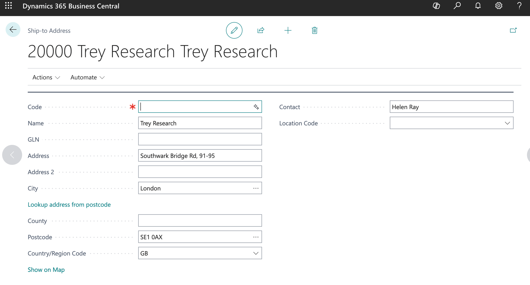This screenshot has height=285, width=530.
Task: Click the empty County field
Action: click(200, 221)
